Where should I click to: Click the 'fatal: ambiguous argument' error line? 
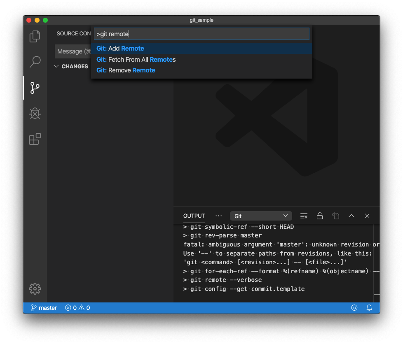(281, 245)
